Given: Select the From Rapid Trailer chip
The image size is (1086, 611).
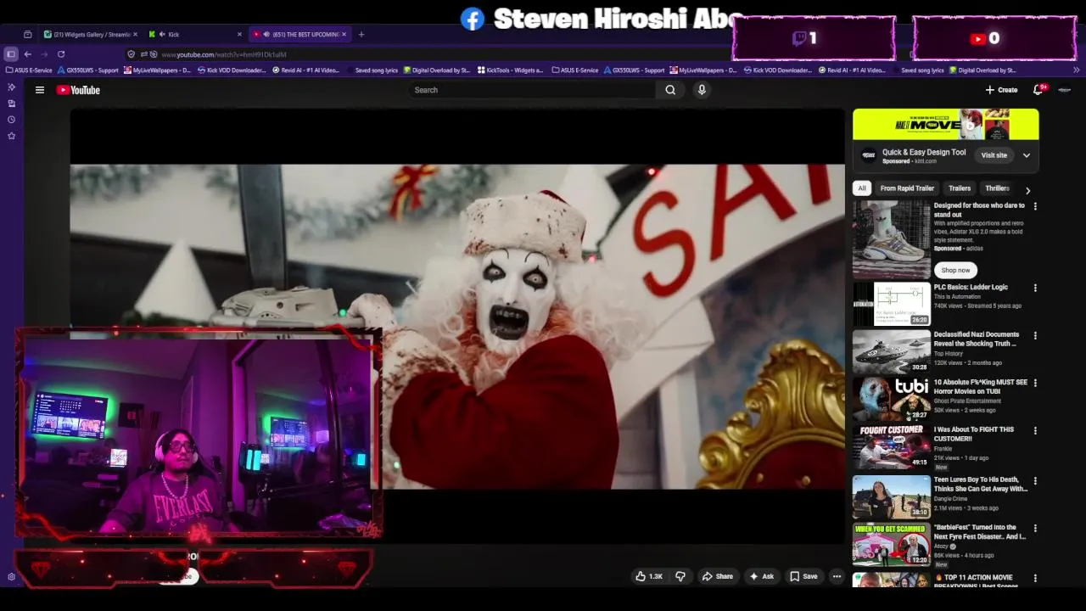Looking at the screenshot, I should [907, 188].
